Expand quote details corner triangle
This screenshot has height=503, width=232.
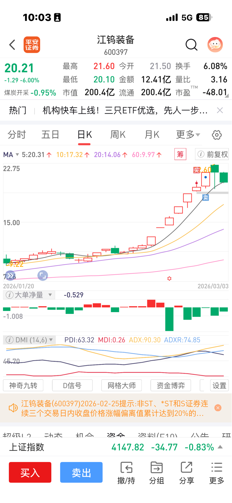[227, 96]
